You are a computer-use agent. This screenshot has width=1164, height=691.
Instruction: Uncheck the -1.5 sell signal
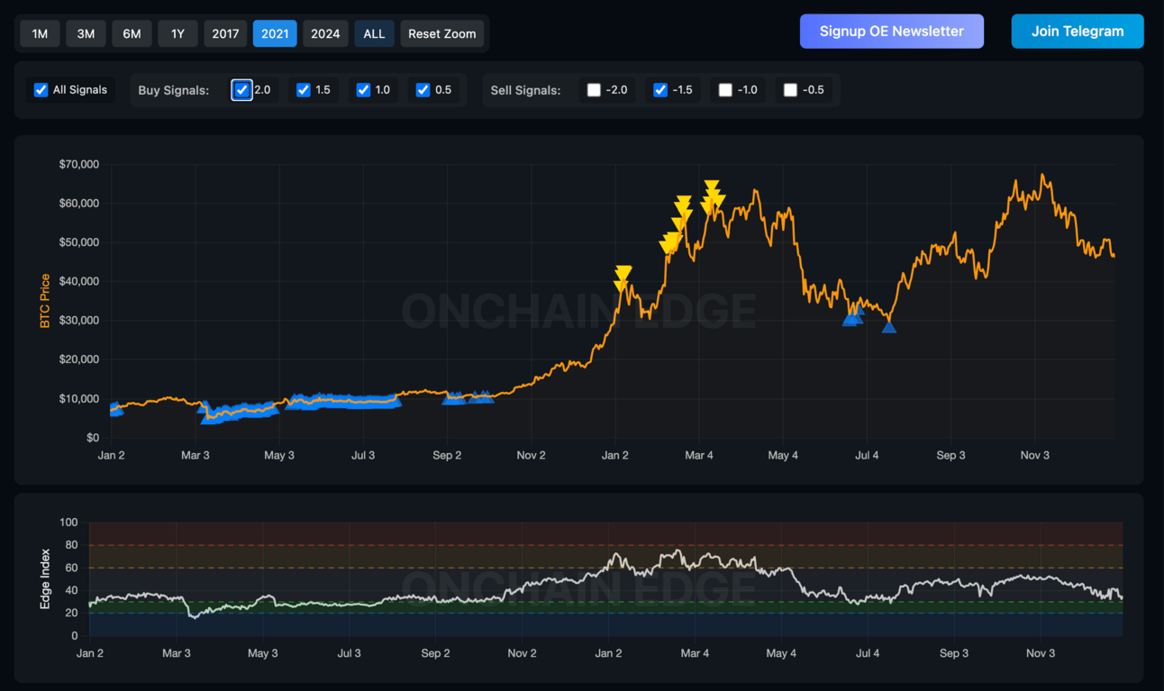coord(660,90)
